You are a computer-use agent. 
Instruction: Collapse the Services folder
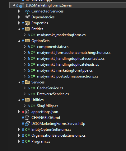[19, 82]
